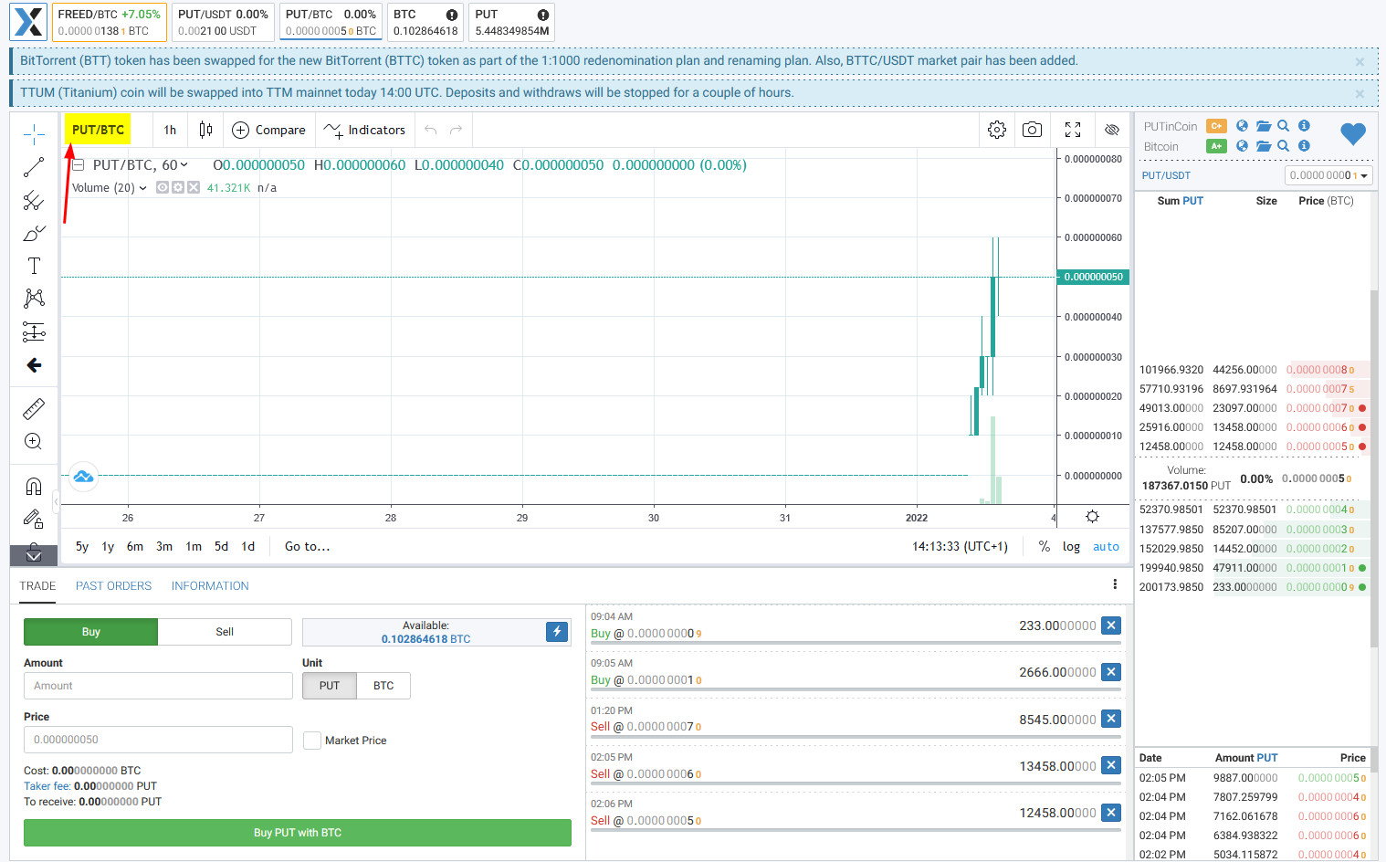The height and width of the screenshot is (862, 1386).
Task: Toggle auto scale on chart
Action: (x=1106, y=546)
